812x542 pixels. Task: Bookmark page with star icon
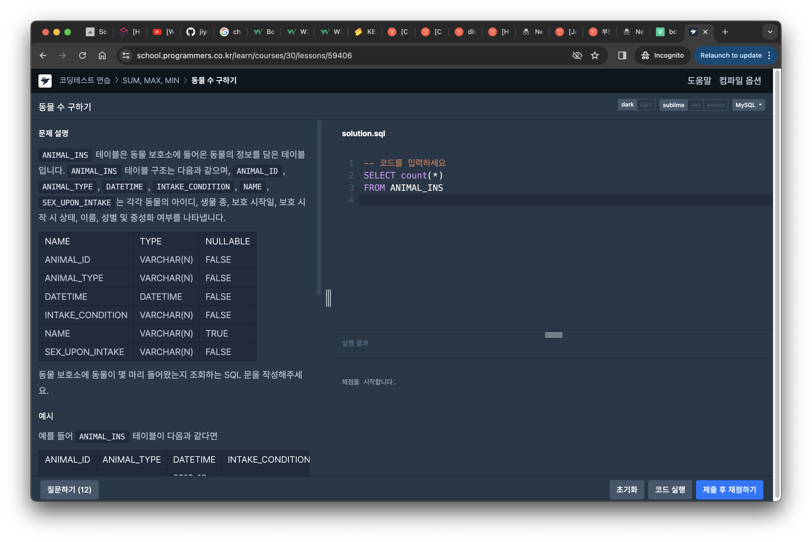595,55
